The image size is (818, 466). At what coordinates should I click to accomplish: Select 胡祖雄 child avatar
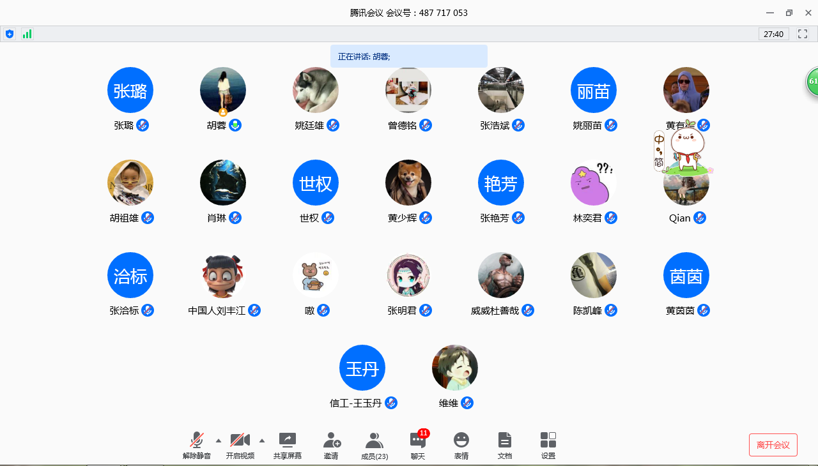point(130,183)
